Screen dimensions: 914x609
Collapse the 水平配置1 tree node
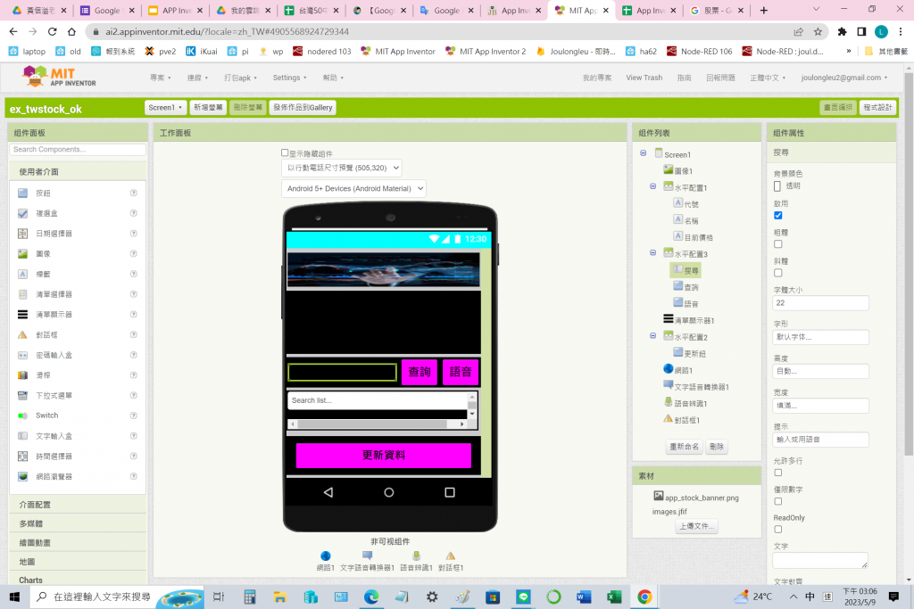pyautogui.click(x=652, y=186)
